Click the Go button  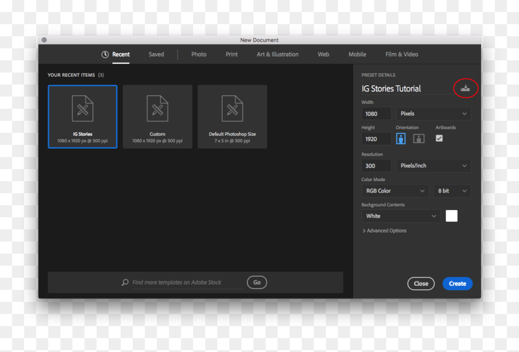(257, 282)
